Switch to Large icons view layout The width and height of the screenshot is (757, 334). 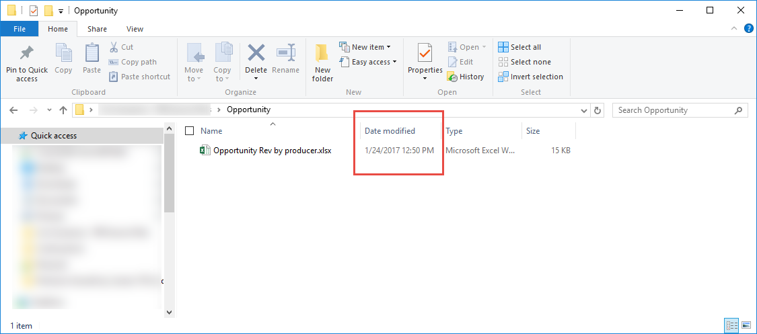[746, 325]
